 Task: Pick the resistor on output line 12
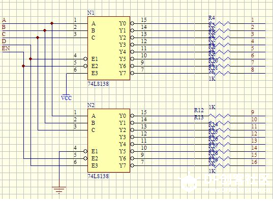click(x=220, y=137)
